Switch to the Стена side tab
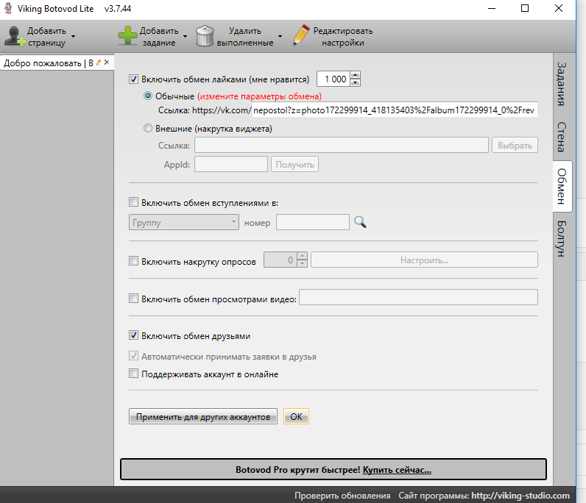 click(x=561, y=137)
